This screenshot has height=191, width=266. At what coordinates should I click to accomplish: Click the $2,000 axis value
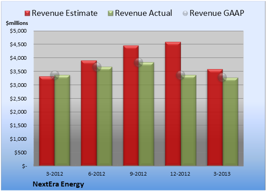click(18, 112)
